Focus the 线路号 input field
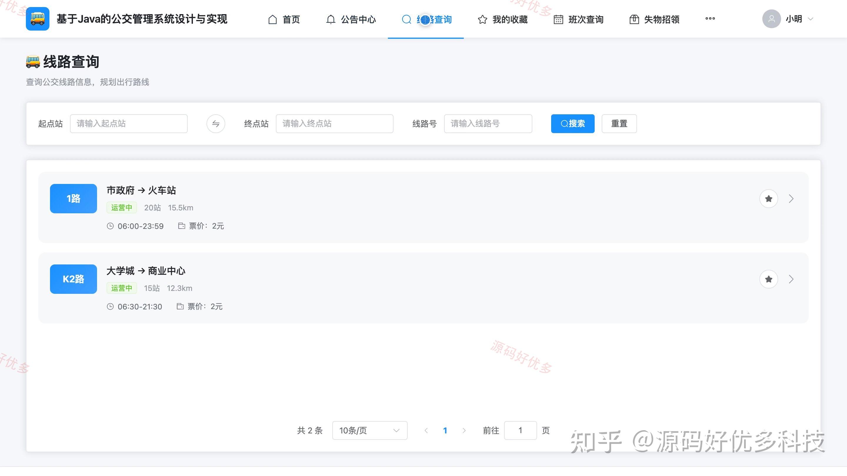The width and height of the screenshot is (847, 476). click(x=488, y=123)
